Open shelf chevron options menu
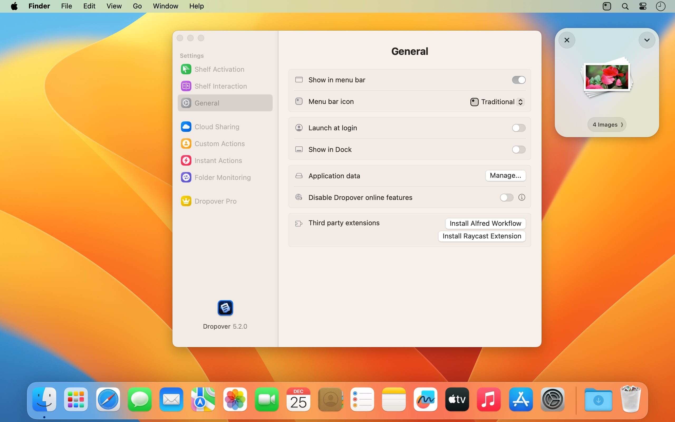 [x=647, y=40]
